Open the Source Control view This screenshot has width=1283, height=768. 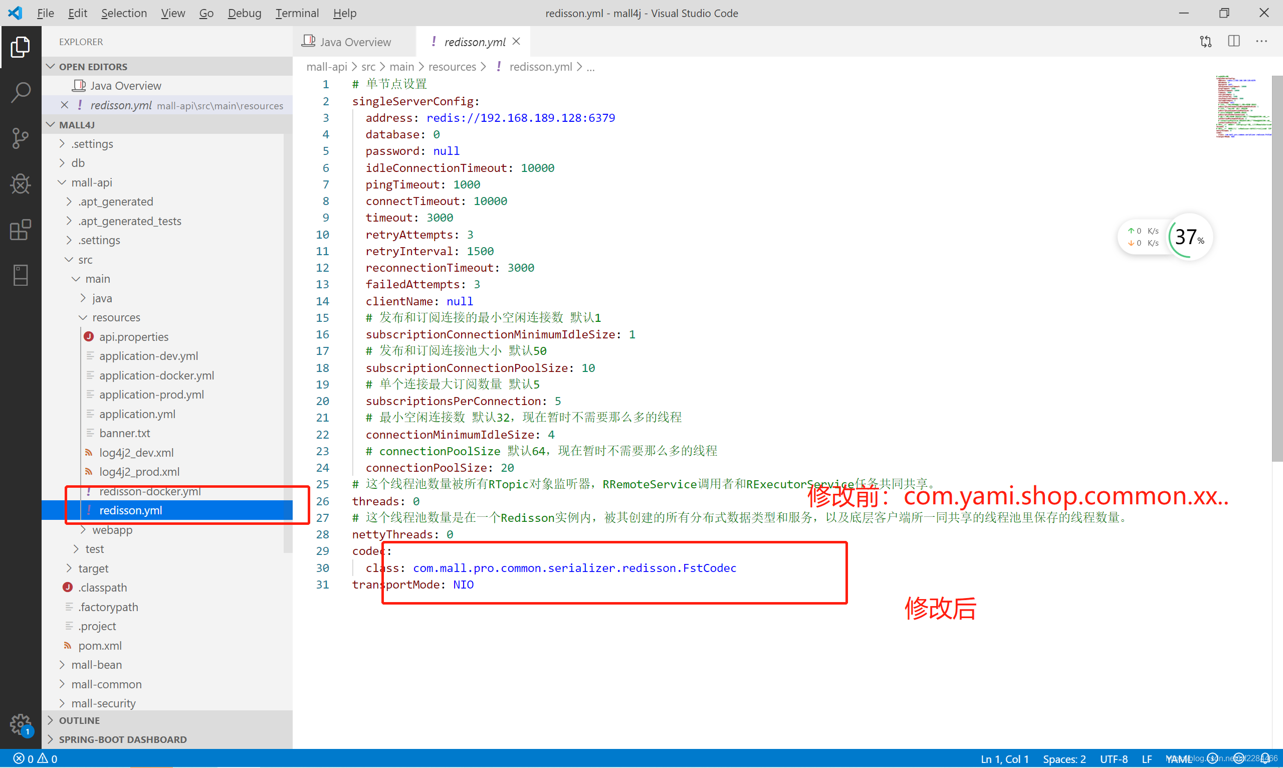point(21,138)
